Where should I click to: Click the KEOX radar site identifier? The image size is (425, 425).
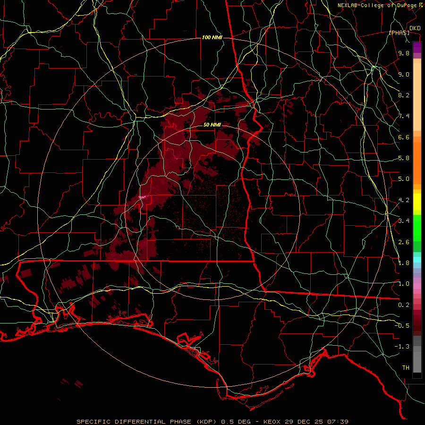[272, 422]
